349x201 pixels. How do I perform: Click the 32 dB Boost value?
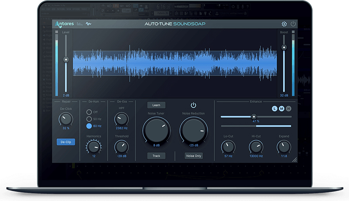pos(284,95)
